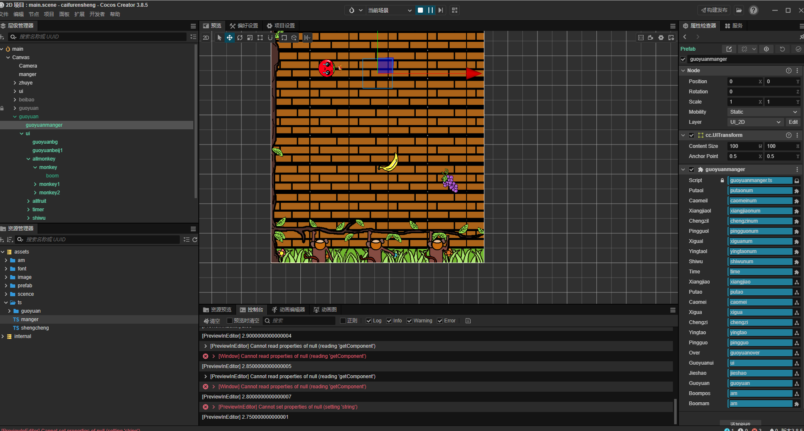Viewport: 804px width, 431px height.
Task: Click the 构建发布 build button
Action: point(714,10)
